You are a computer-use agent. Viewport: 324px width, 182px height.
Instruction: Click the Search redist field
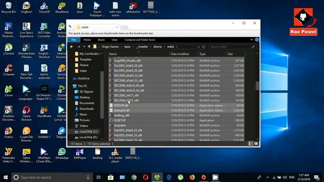(232, 47)
